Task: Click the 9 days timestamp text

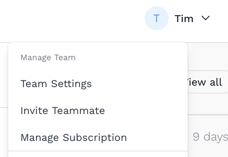Action: pos(210,137)
